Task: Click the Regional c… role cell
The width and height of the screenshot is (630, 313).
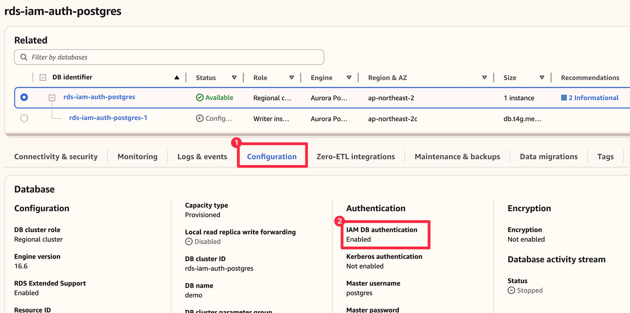Action: (x=272, y=98)
